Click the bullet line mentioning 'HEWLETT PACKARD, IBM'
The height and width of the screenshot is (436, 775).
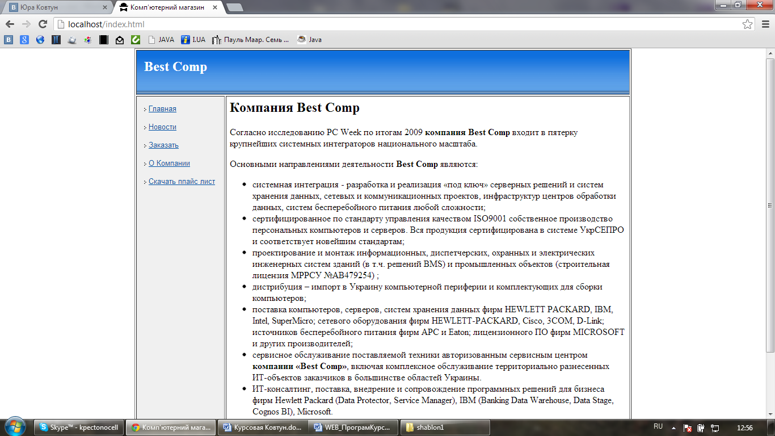(433, 309)
